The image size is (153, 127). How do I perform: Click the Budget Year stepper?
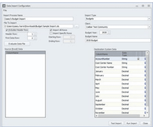(109, 32)
